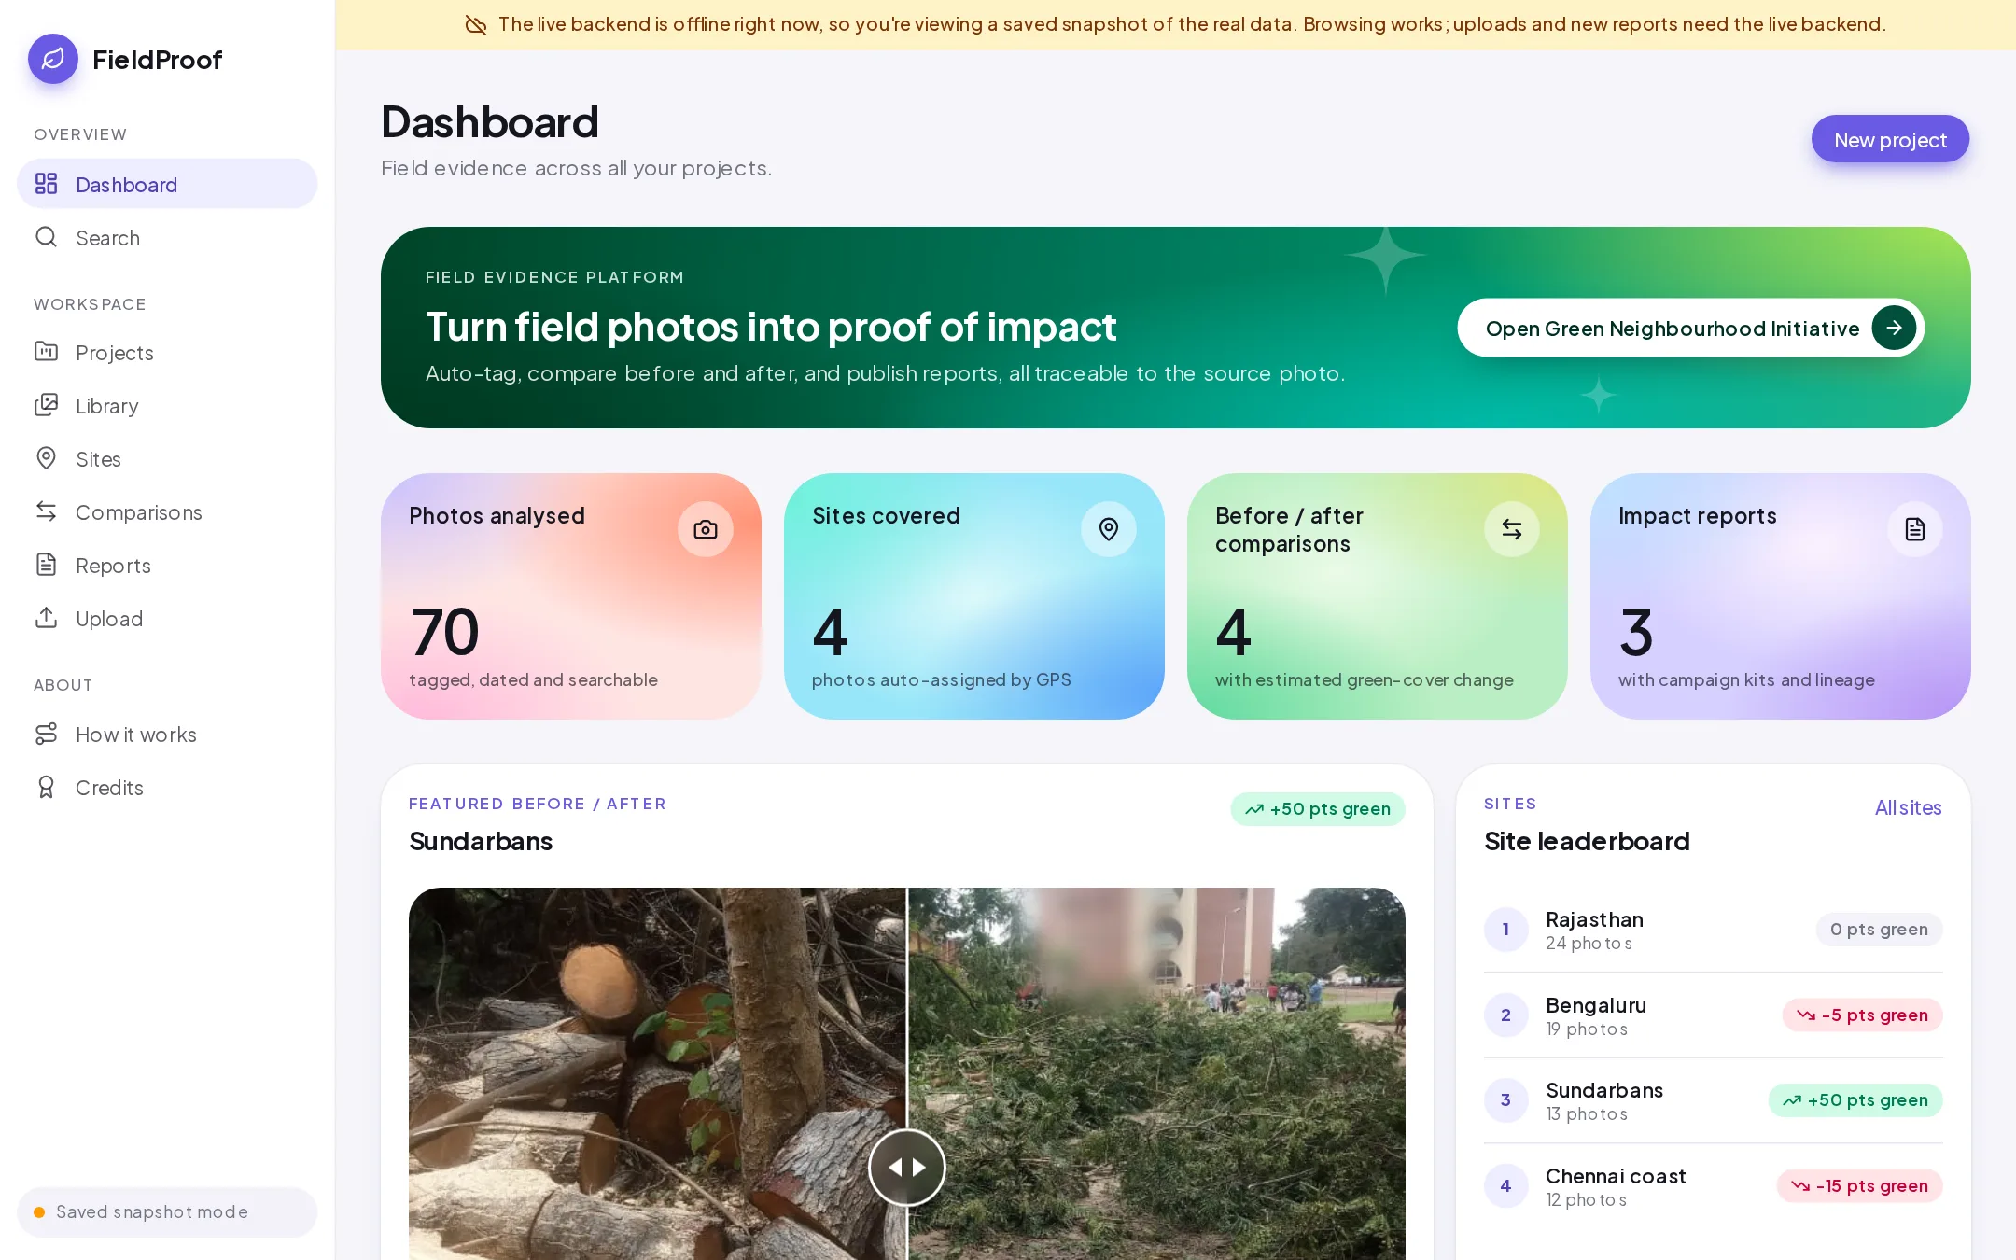2016x1260 pixels.
Task: Click map pin icon on Sites covered card
Action: pos(1109,529)
